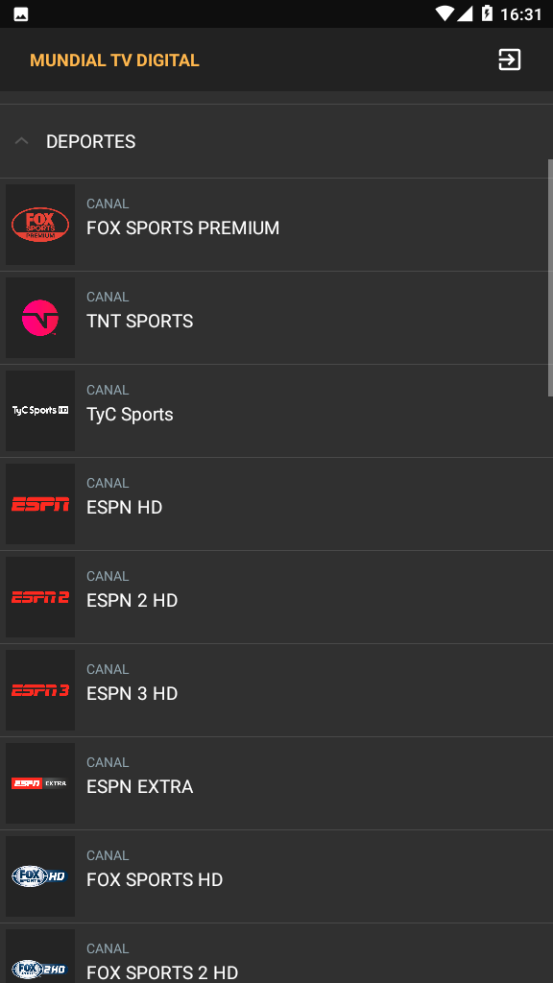
Task: Select ESPN 2 HD channel
Action: point(276,597)
